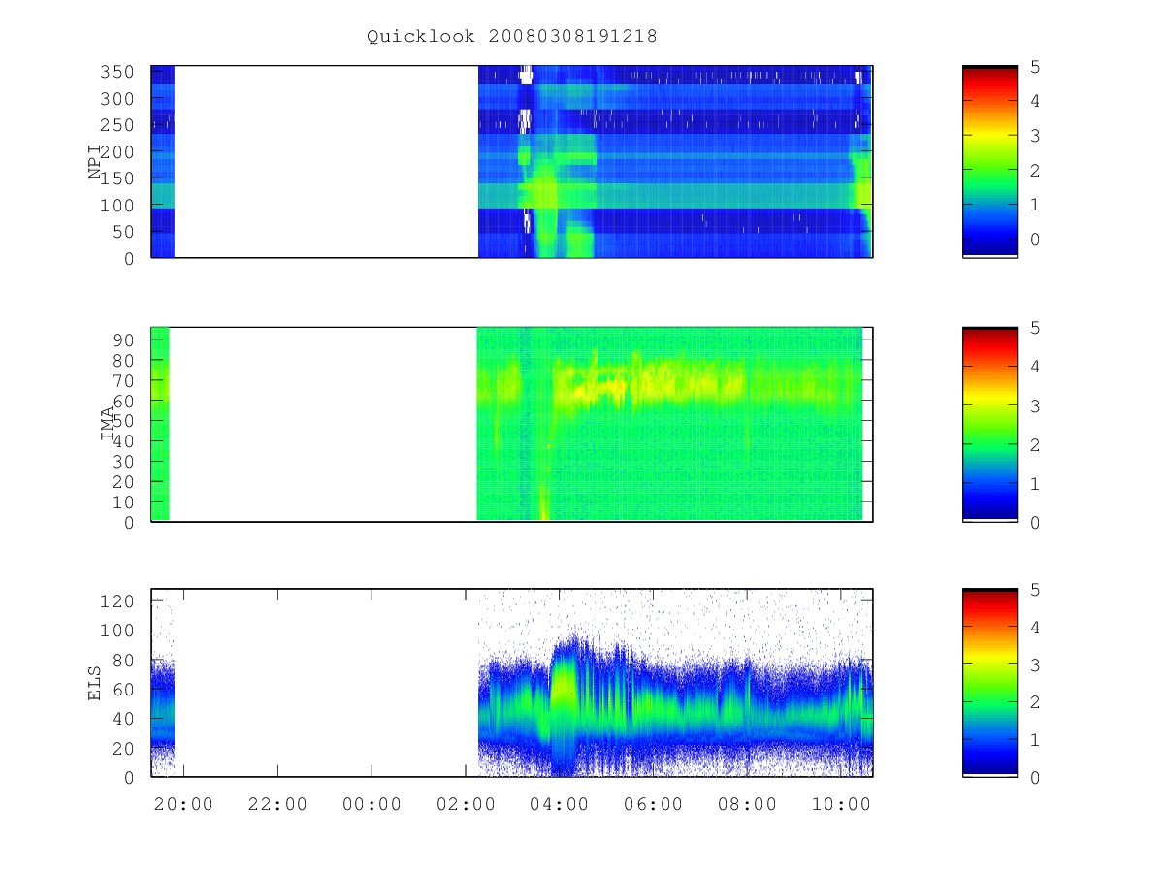This screenshot has width=1164, height=873.
Task: Click the 20:00 time axis label
Action: (x=183, y=804)
